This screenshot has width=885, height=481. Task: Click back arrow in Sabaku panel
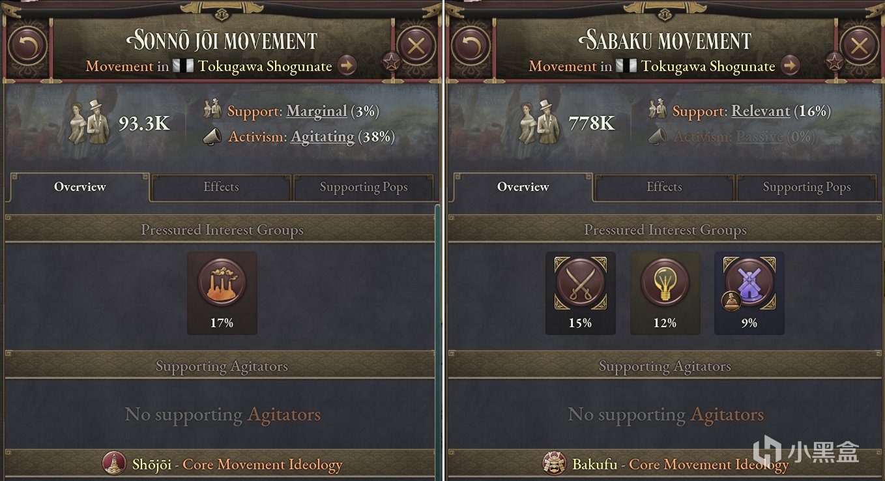click(470, 46)
